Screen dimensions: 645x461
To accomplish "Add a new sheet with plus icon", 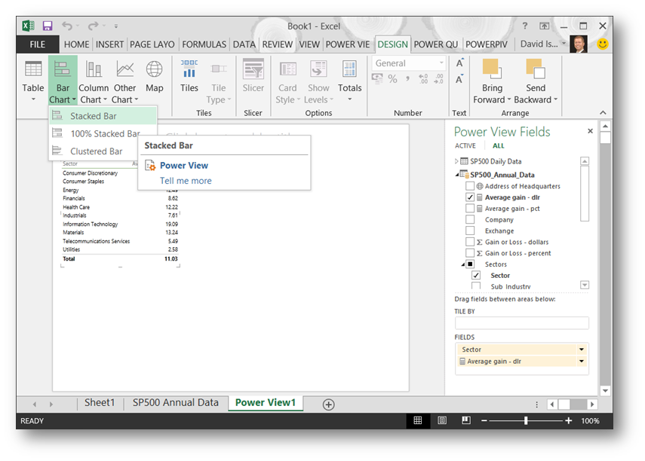I will [x=328, y=405].
